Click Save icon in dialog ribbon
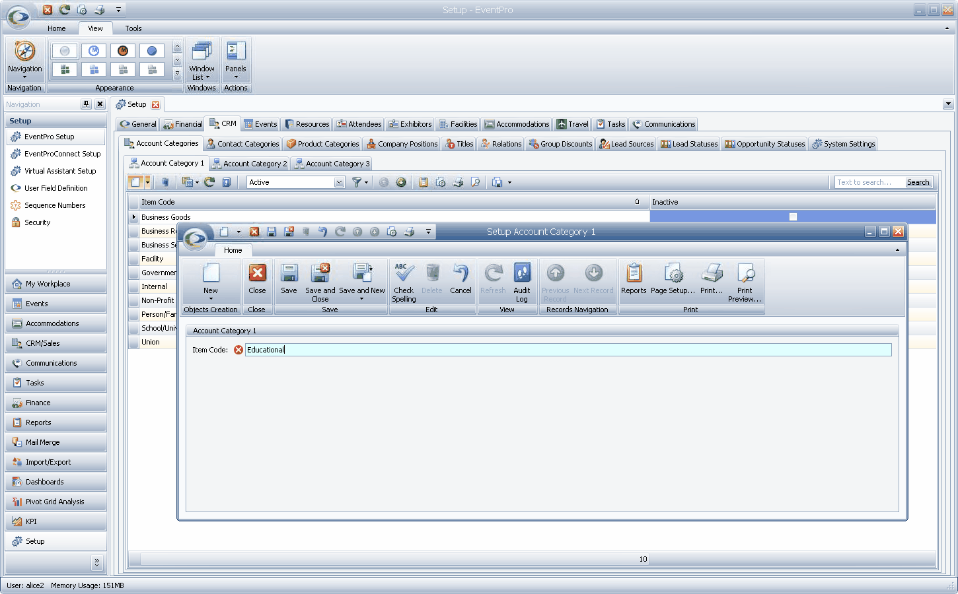The width and height of the screenshot is (958, 594). (289, 279)
